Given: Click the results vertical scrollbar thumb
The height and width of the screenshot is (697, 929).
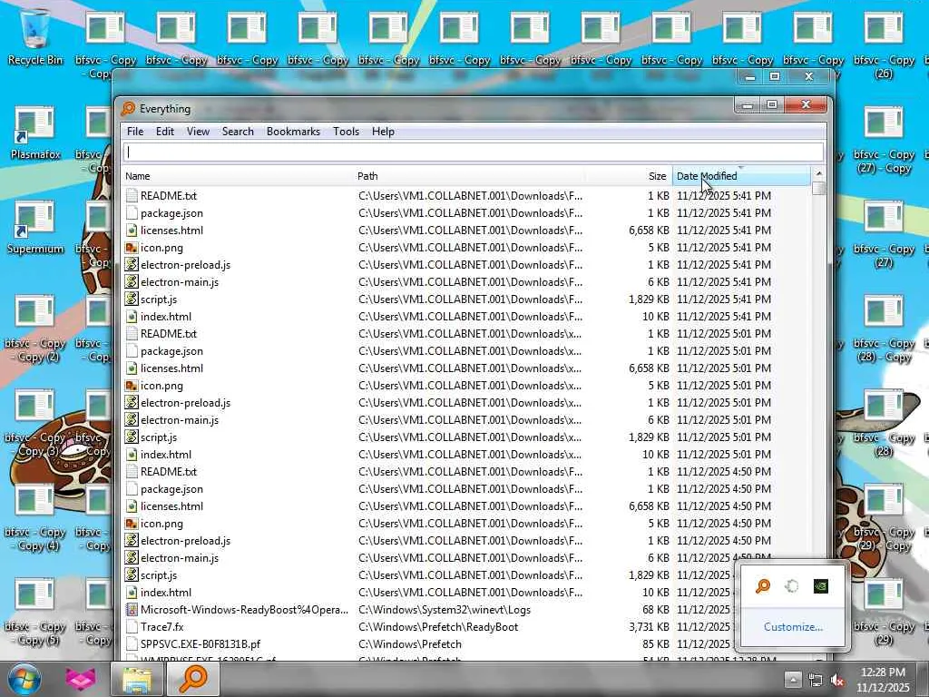Looking at the screenshot, I should tap(819, 189).
